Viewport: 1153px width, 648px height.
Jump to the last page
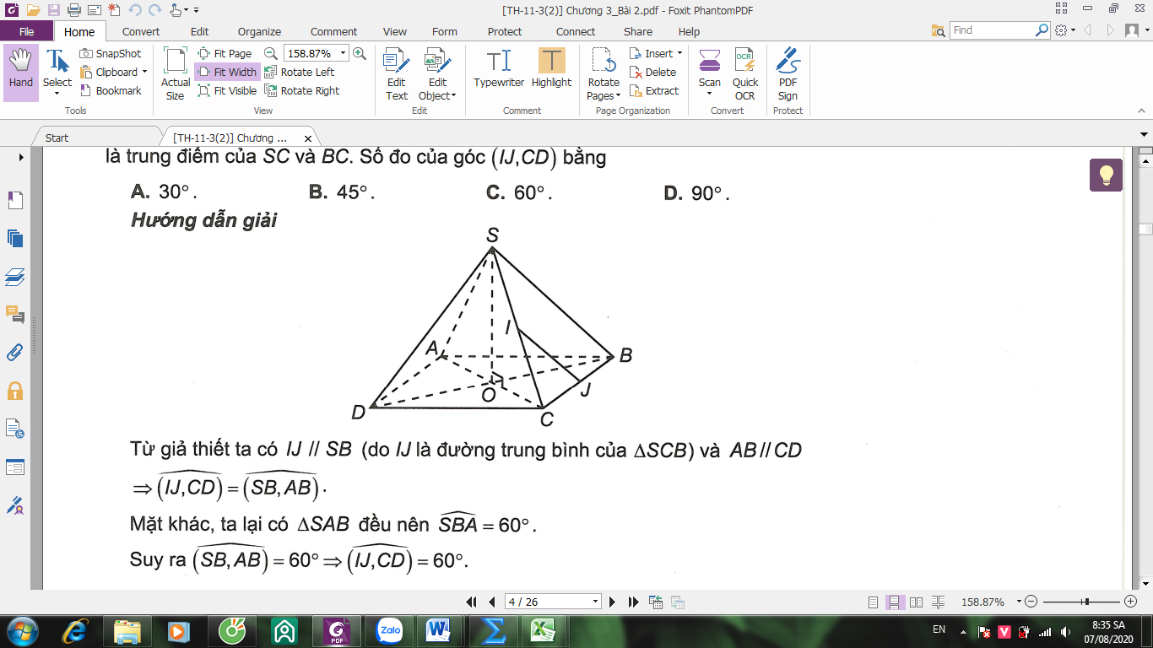point(633,602)
